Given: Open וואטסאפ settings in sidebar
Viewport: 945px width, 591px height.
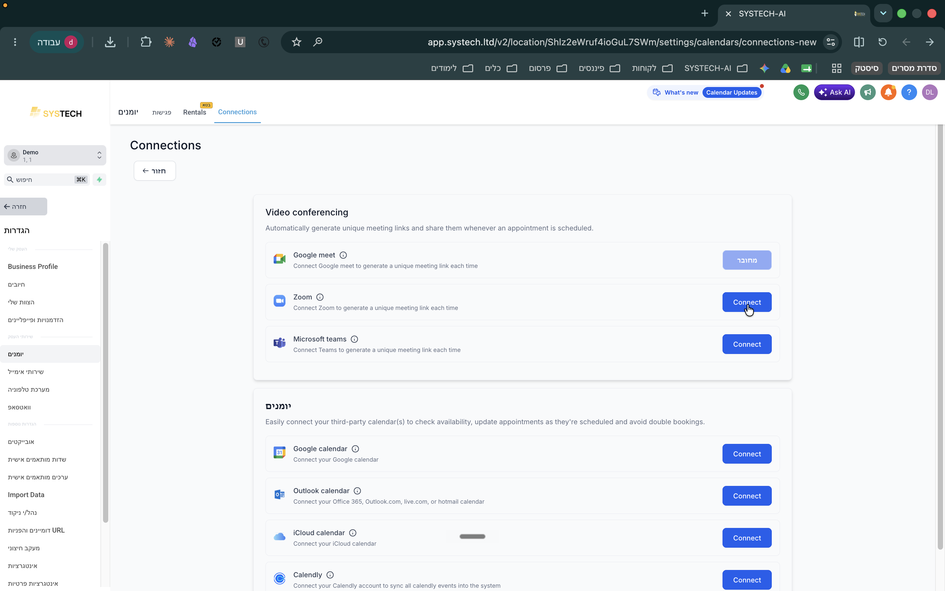Looking at the screenshot, I should pyautogui.click(x=19, y=407).
